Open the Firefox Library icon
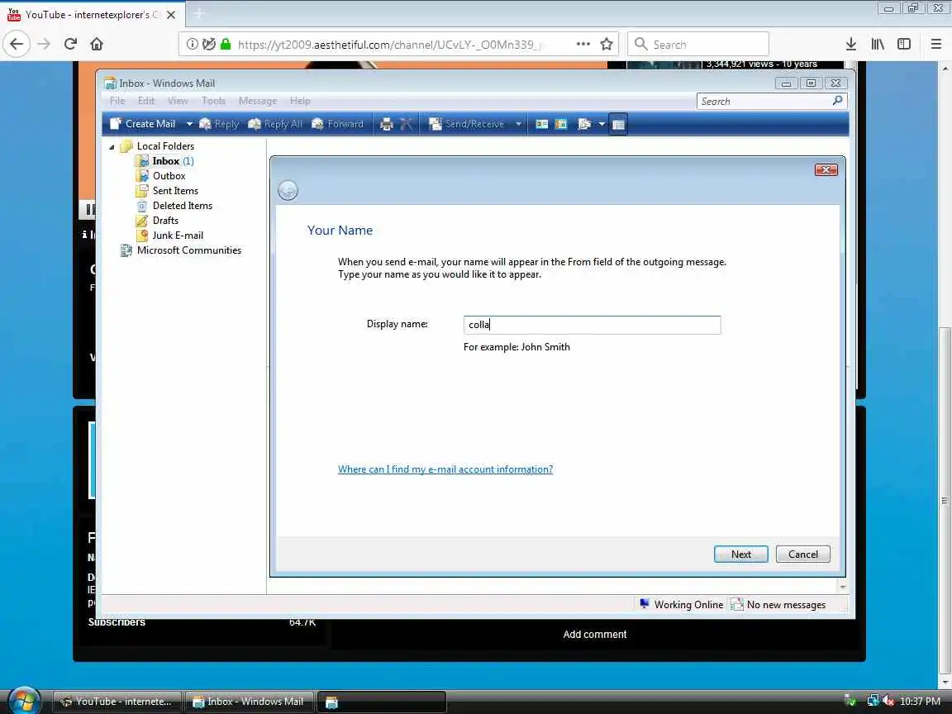 tap(878, 45)
